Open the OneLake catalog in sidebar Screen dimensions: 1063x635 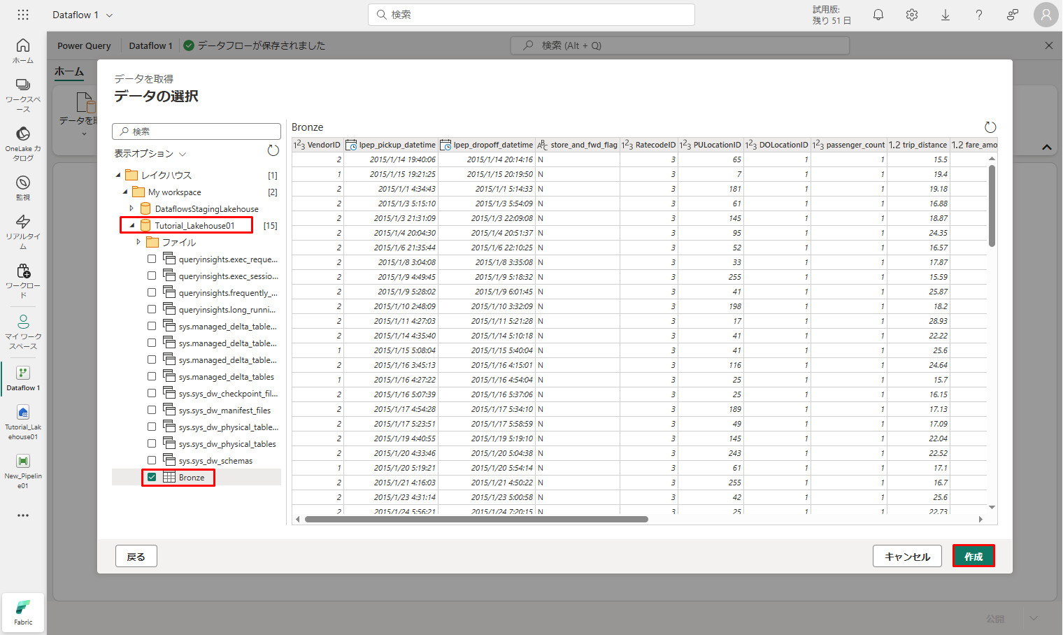(x=23, y=142)
